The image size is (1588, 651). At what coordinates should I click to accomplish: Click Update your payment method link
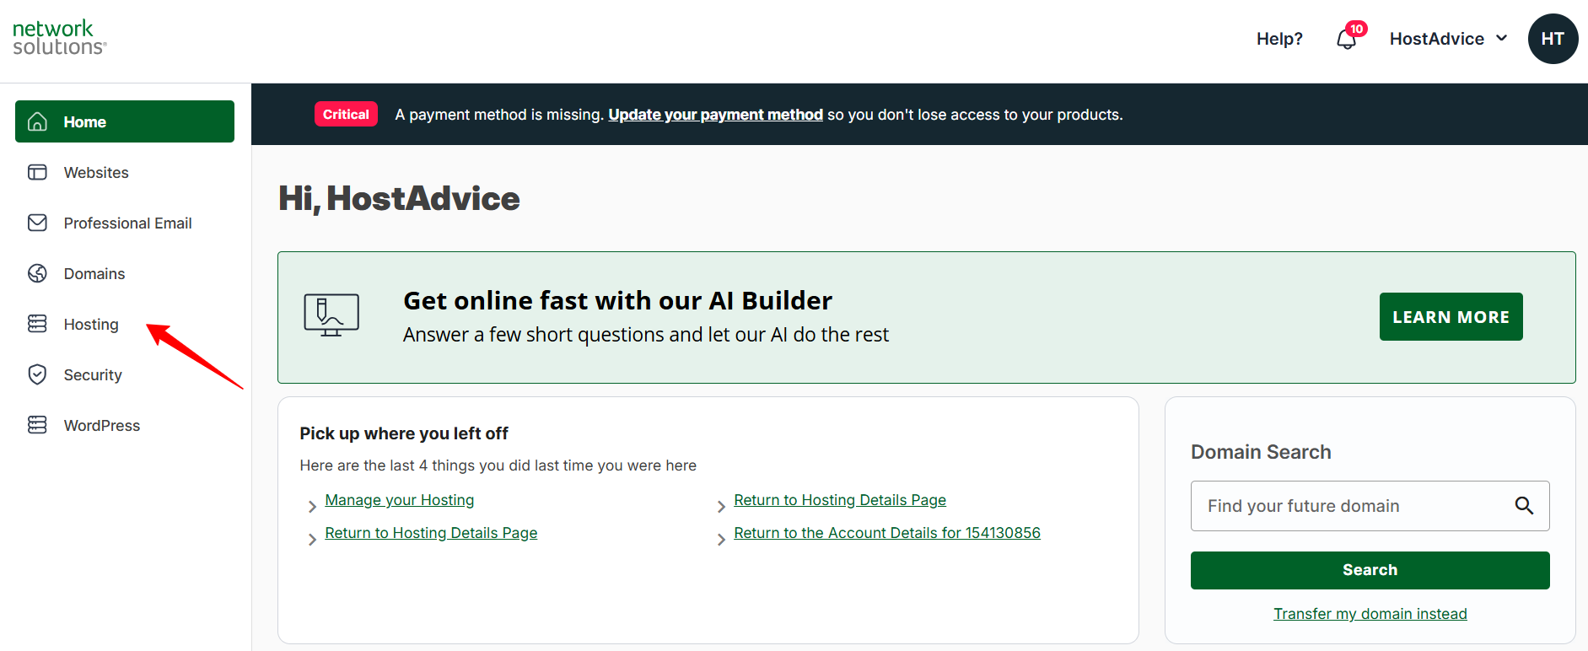click(715, 115)
